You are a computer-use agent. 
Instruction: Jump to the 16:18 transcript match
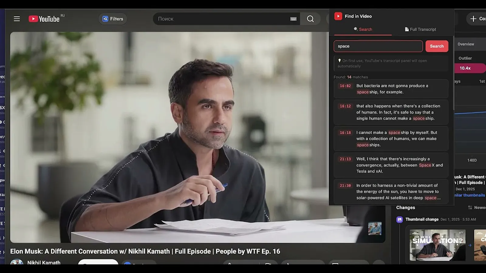click(345, 133)
